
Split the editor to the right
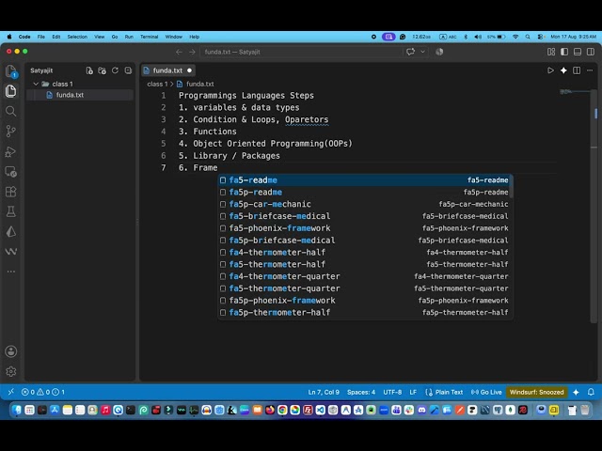click(577, 70)
